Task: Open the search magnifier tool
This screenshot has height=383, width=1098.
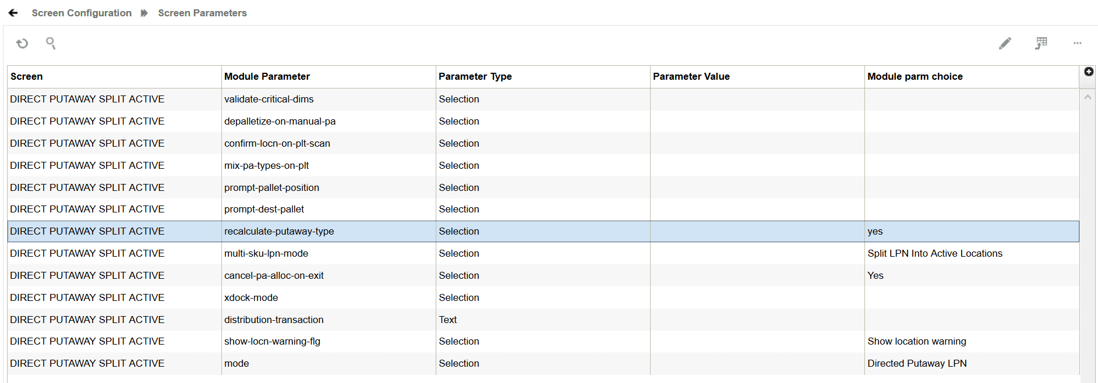Action: 51,43
